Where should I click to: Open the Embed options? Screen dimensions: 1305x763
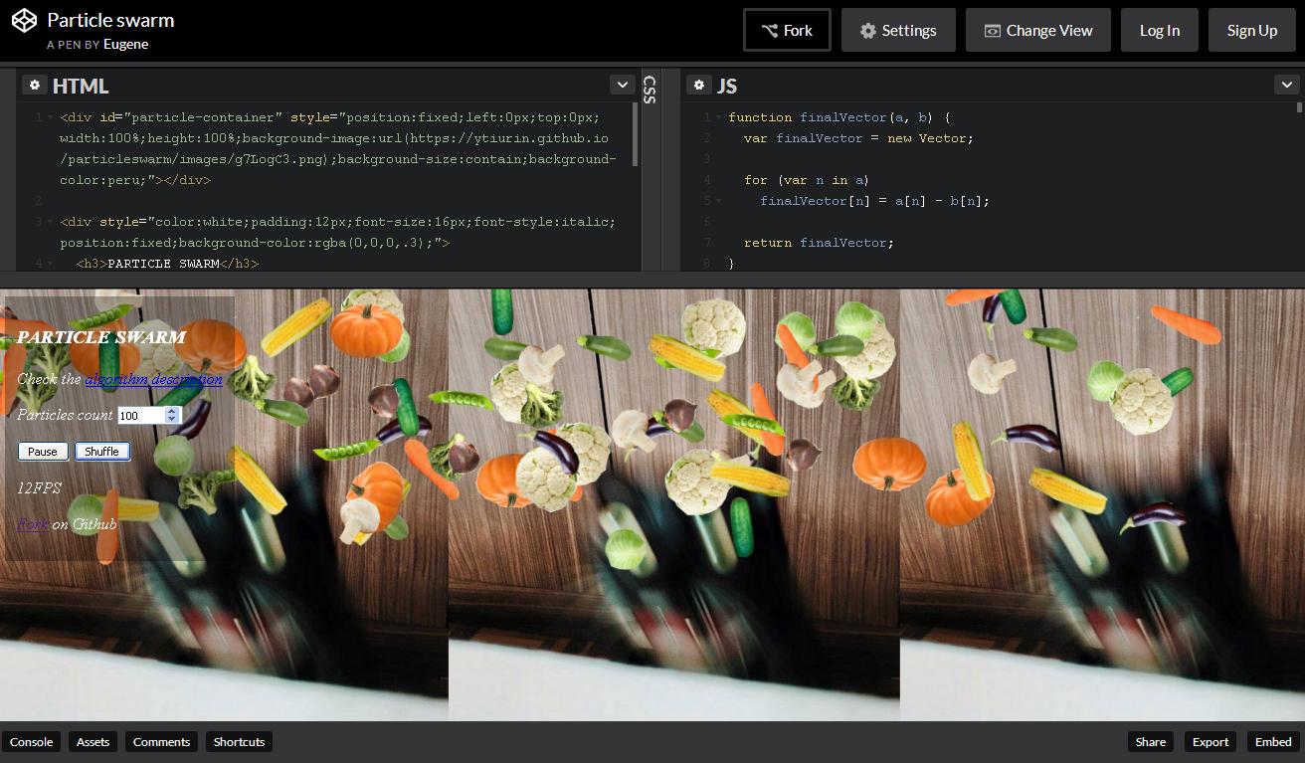(x=1273, y=742)
